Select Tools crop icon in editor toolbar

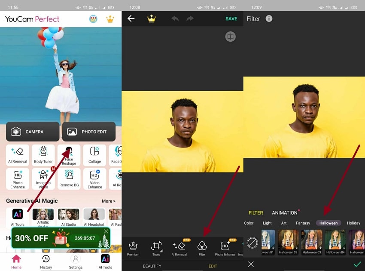156,249
